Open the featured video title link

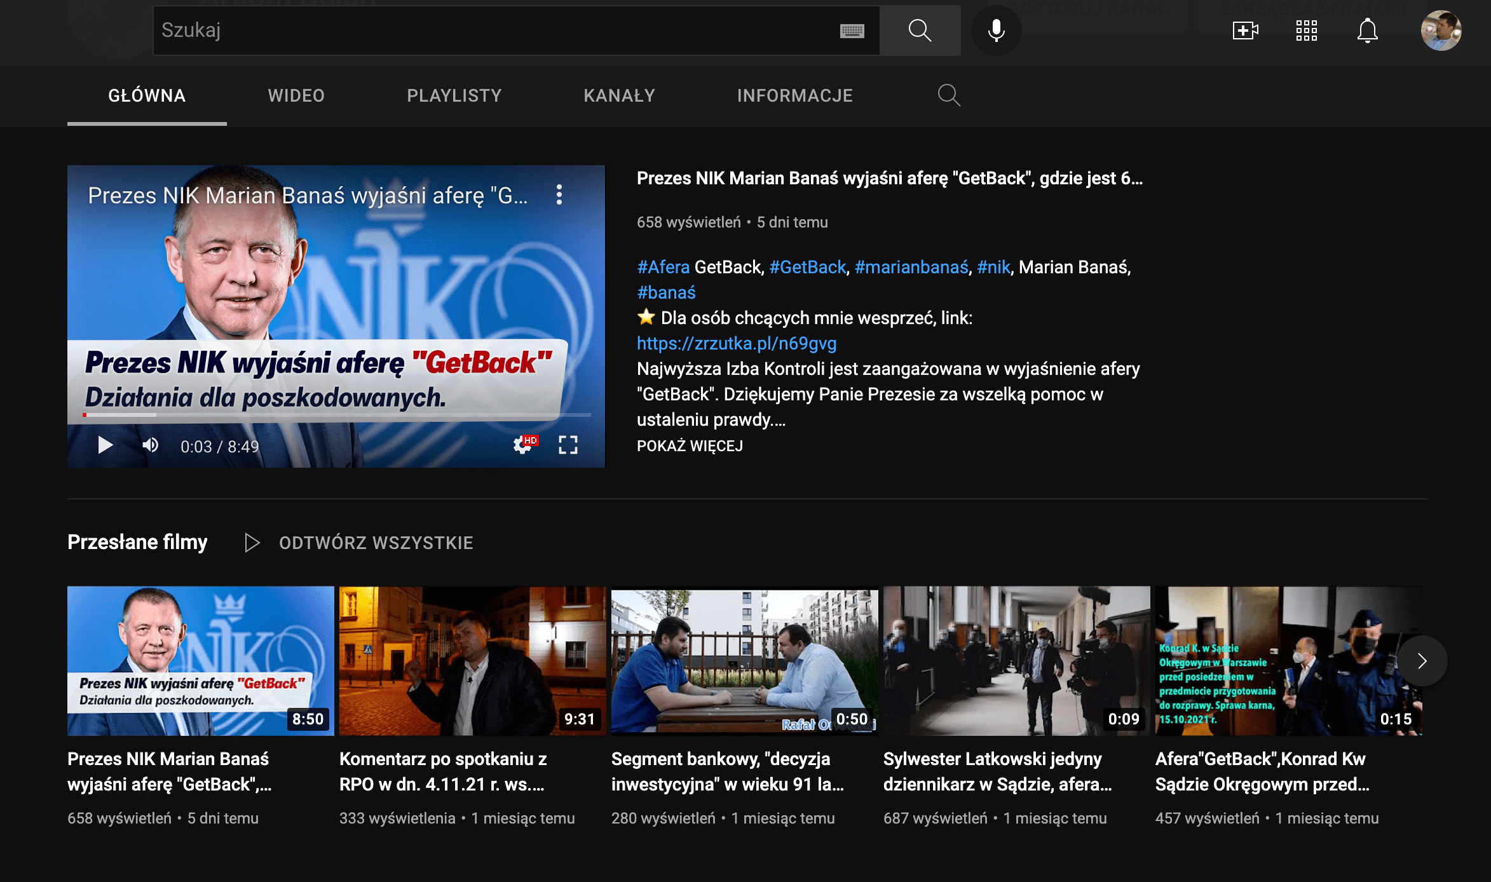pos(890,179)
